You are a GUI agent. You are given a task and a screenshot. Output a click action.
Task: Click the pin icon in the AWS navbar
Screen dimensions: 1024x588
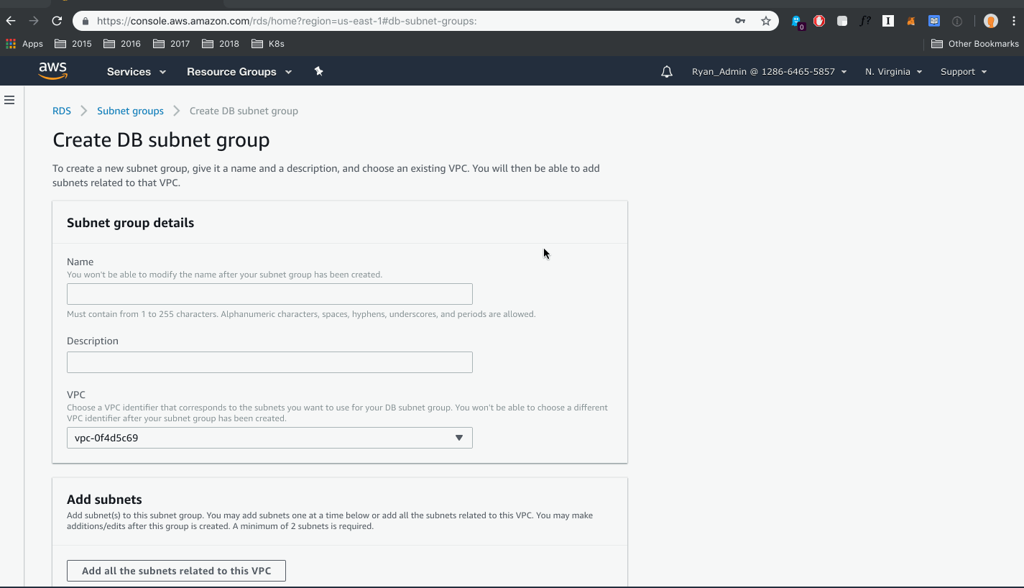[x=318, y=71]
